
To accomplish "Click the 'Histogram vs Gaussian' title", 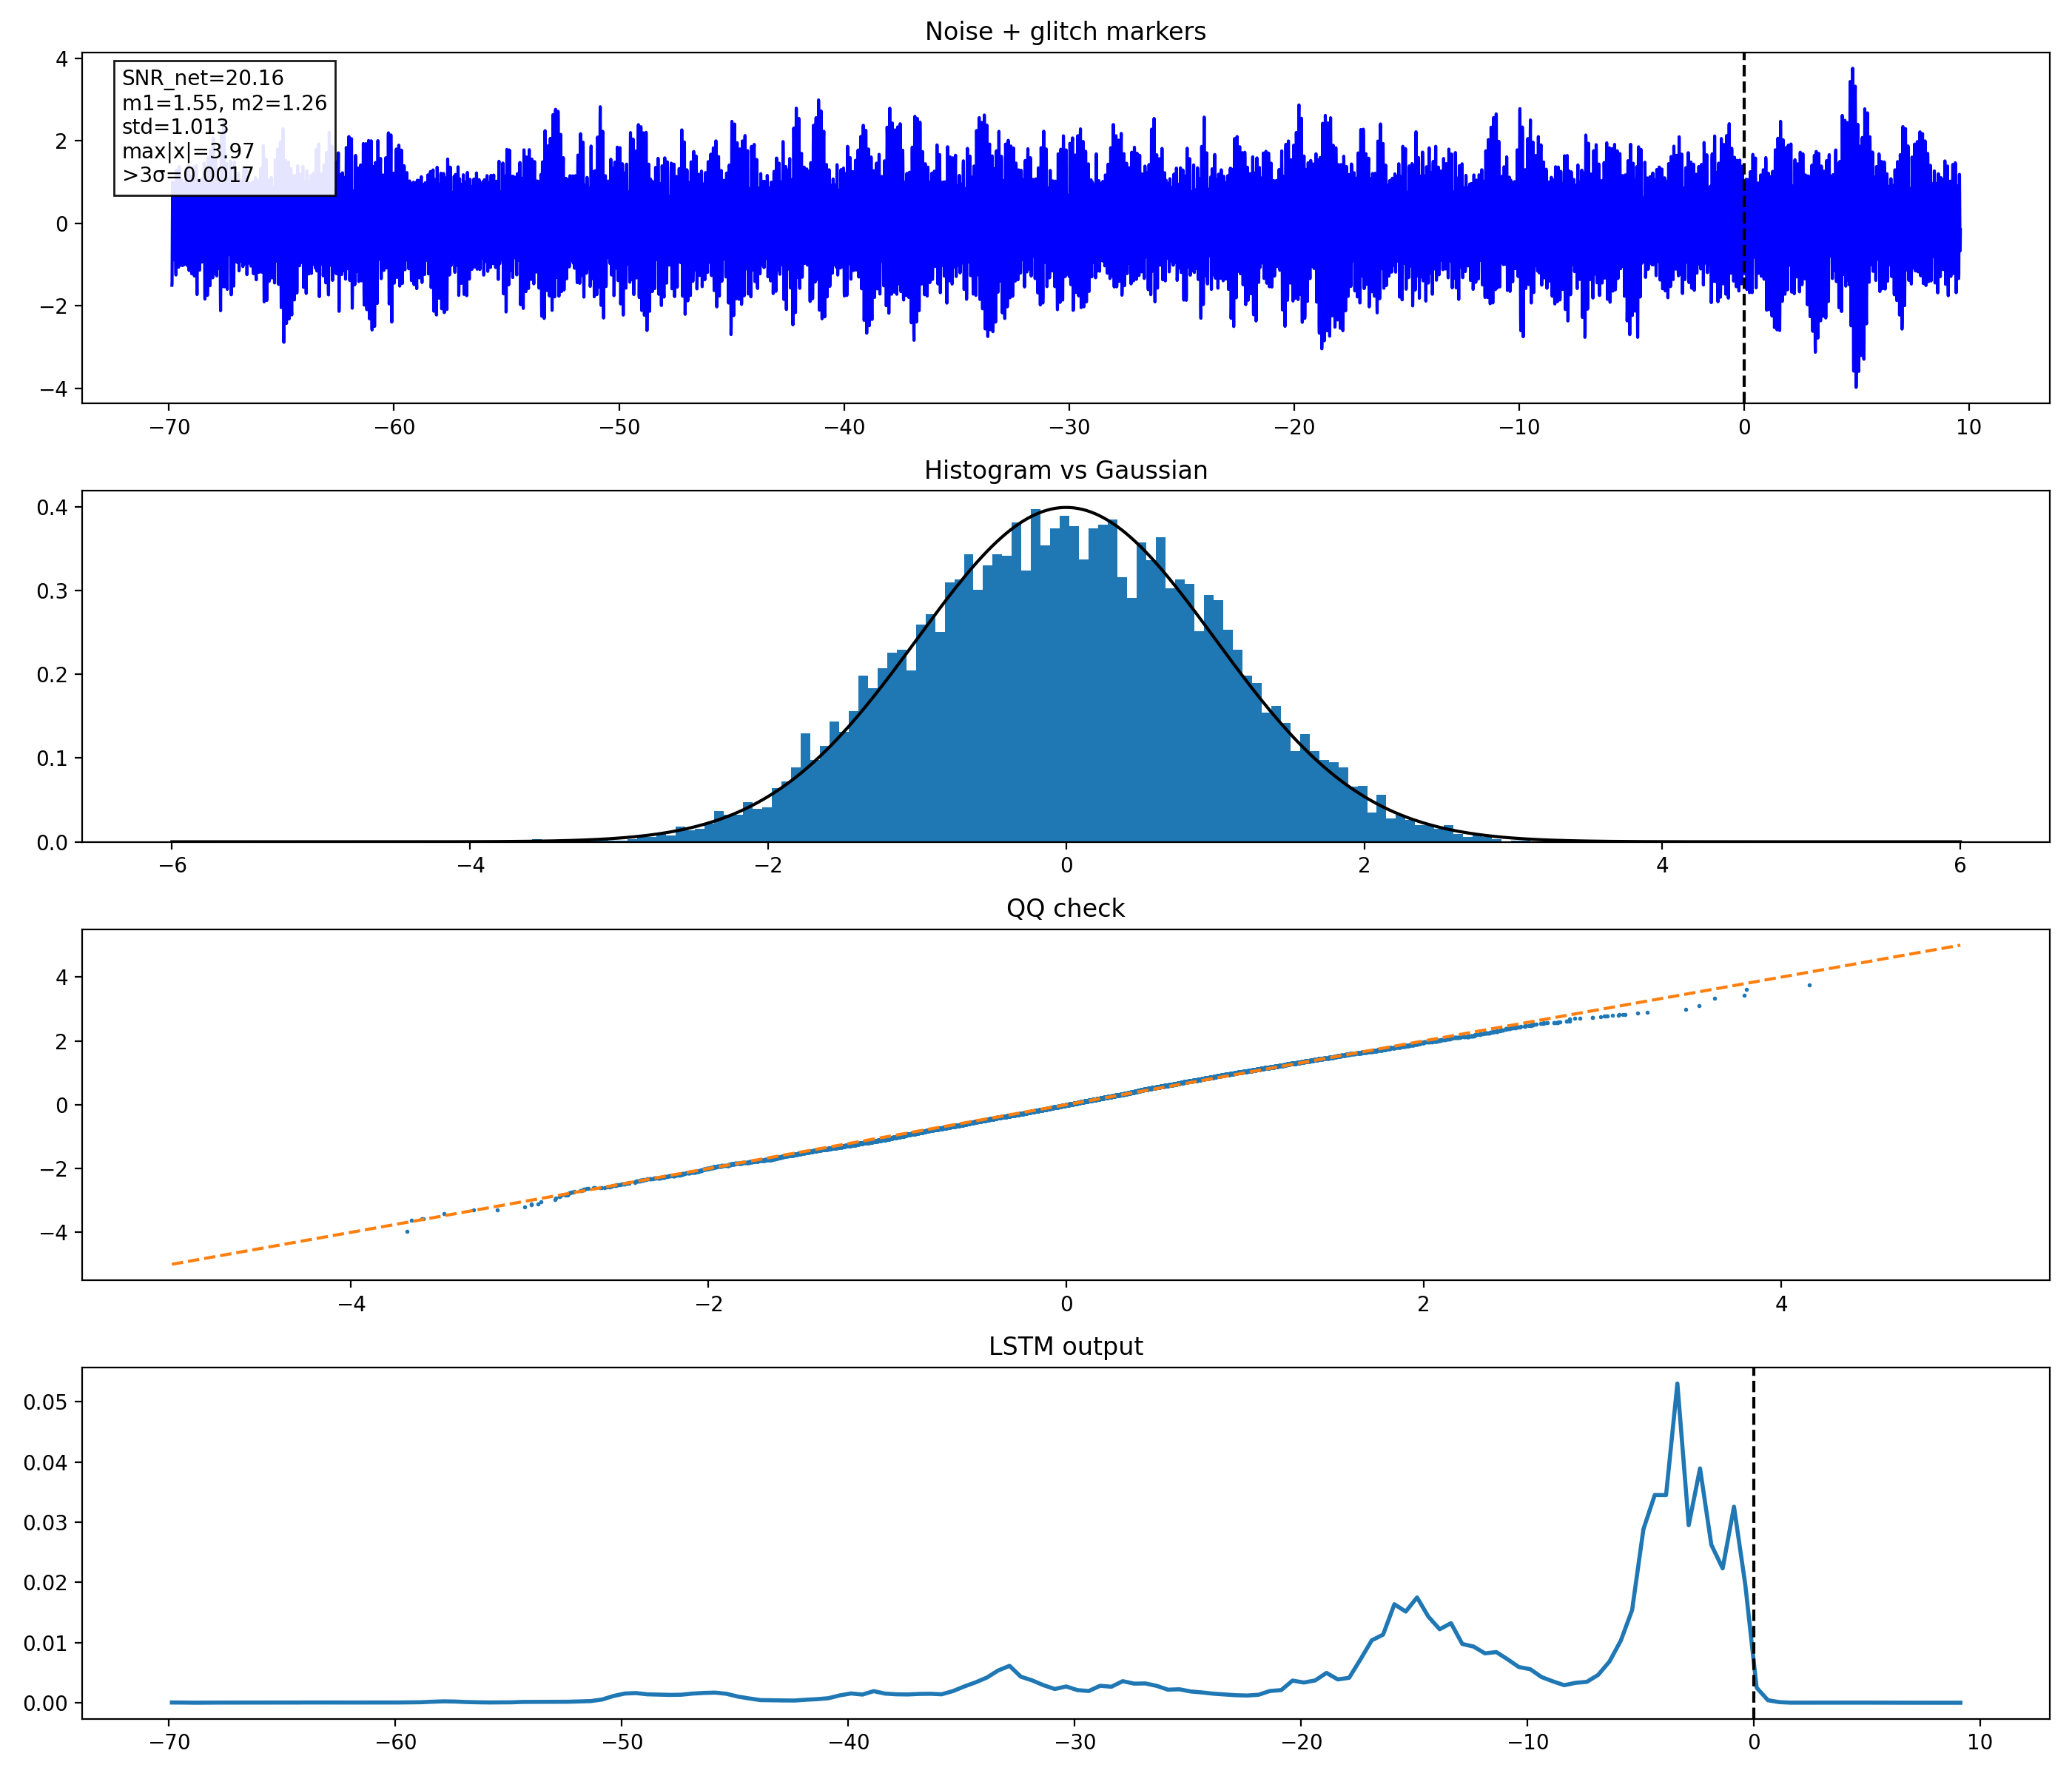I will click(1065, 470).
